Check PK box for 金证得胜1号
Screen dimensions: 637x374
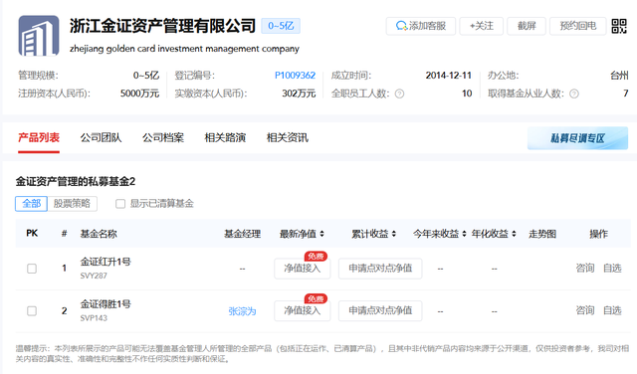[32, 311]
